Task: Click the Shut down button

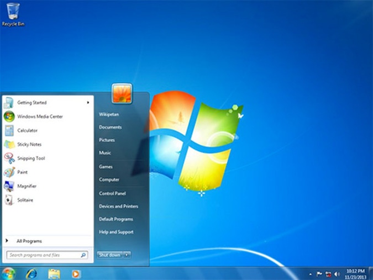Action: coord(110,255)
